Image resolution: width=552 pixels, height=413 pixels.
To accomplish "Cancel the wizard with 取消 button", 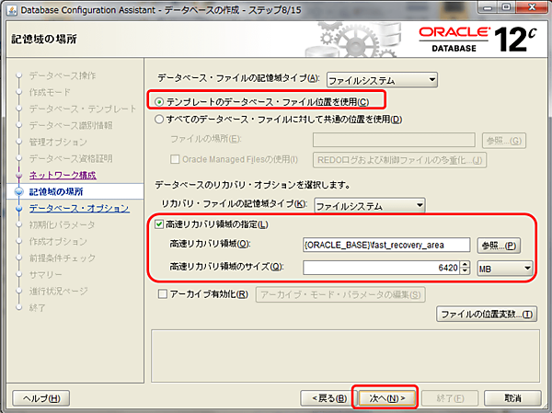I will (512, 398).
